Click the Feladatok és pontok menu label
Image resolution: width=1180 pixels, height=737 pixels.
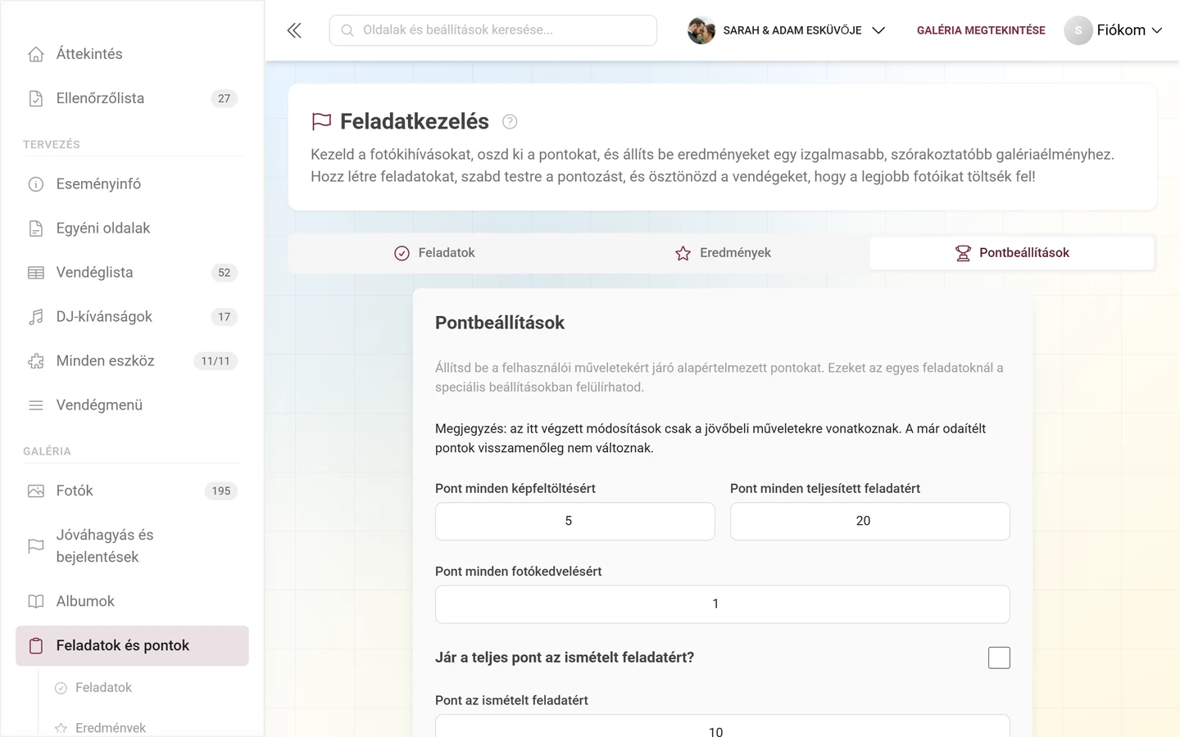(123, 646)
